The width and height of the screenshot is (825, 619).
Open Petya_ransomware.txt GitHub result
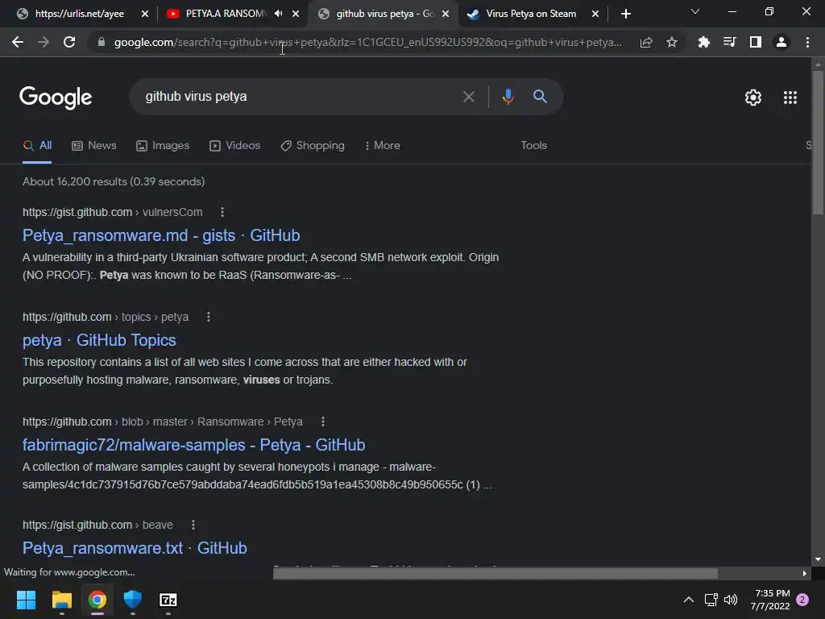point(135,548)
